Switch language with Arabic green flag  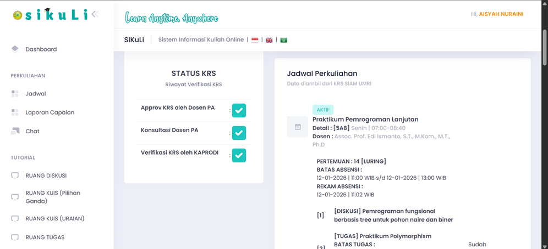tap(283, 40)
